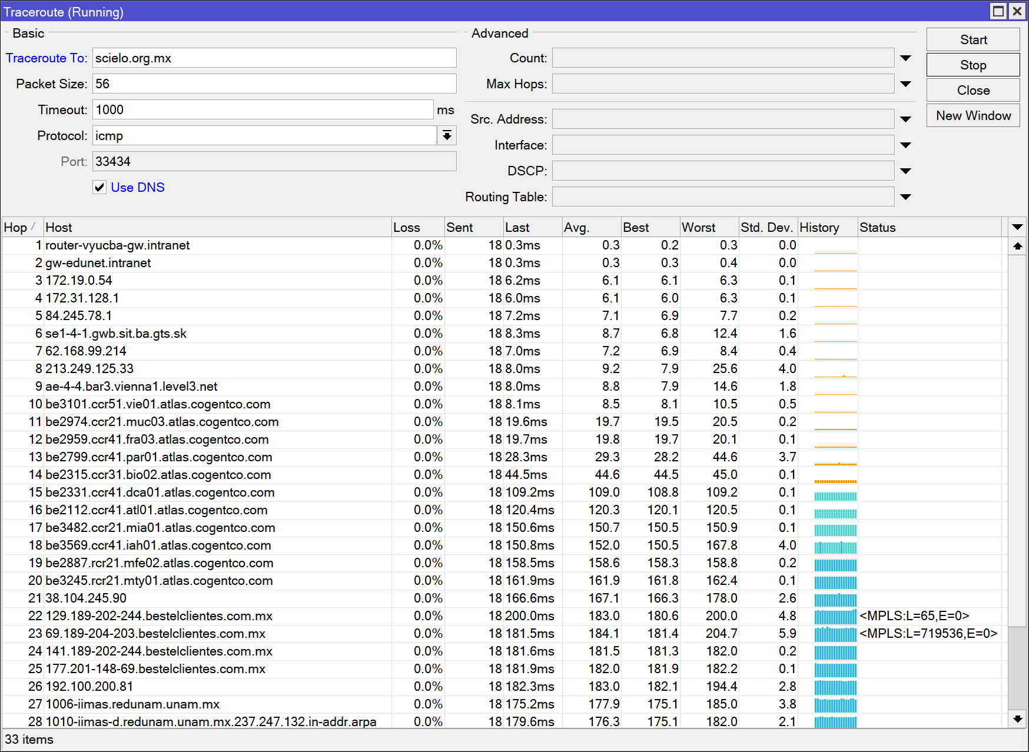Open a New Window for traceroute

click(x=972, y=115)
